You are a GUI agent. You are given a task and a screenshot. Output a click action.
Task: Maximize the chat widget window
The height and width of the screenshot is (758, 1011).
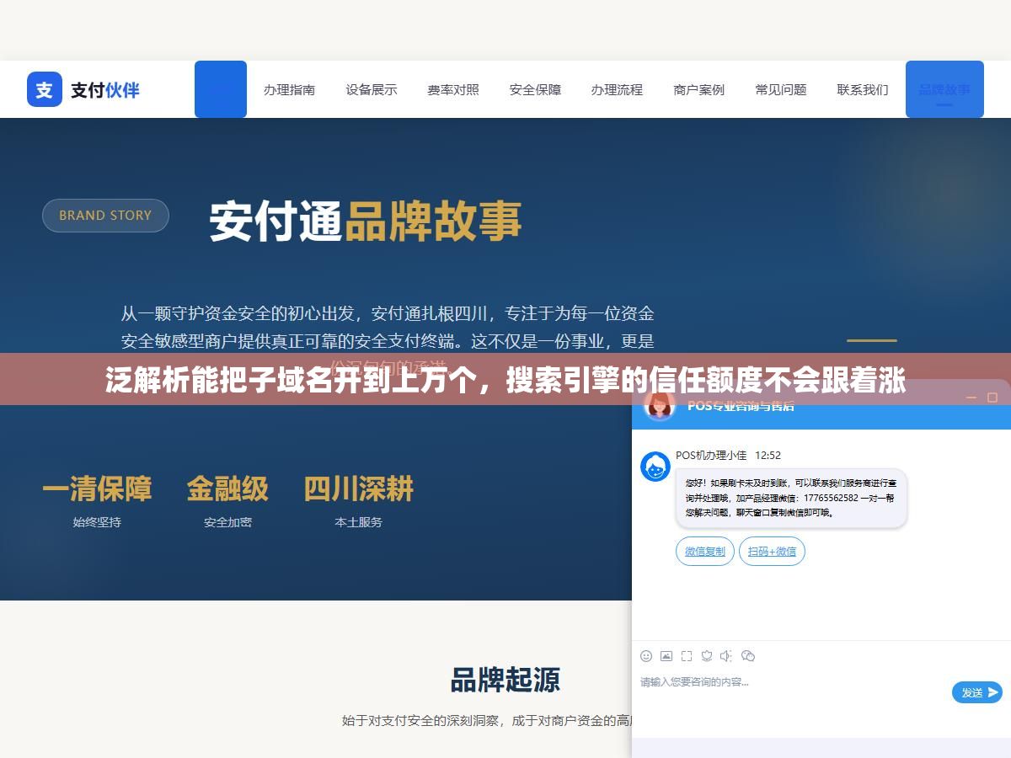(x=992, y=397)
